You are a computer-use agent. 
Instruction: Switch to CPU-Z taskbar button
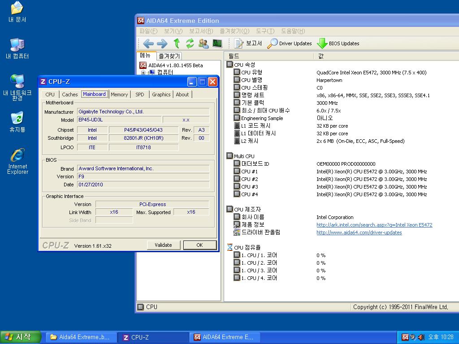pos(153,337)
